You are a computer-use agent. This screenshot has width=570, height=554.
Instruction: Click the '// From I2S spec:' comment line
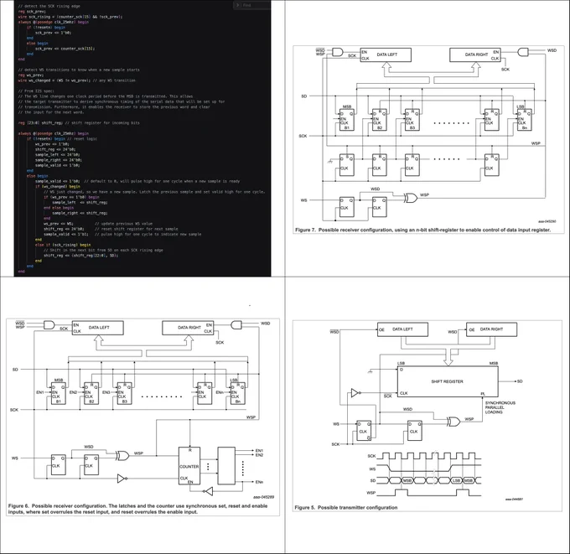coord(36,91)
